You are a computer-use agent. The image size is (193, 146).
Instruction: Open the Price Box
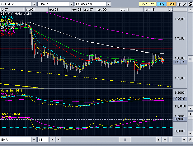click(147, 4)
